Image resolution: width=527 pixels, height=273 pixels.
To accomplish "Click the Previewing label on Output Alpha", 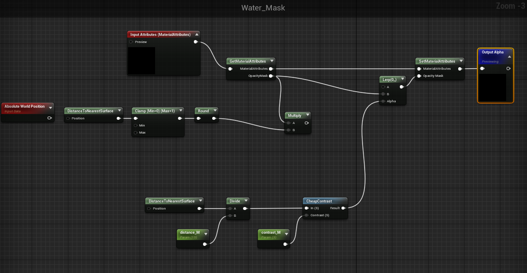I will [x=490, y=62].
